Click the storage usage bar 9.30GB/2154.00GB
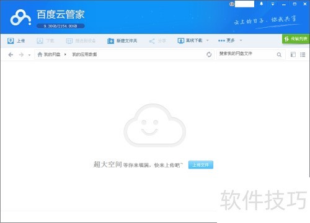Screen dimensions: 310x223 point(61,26)
